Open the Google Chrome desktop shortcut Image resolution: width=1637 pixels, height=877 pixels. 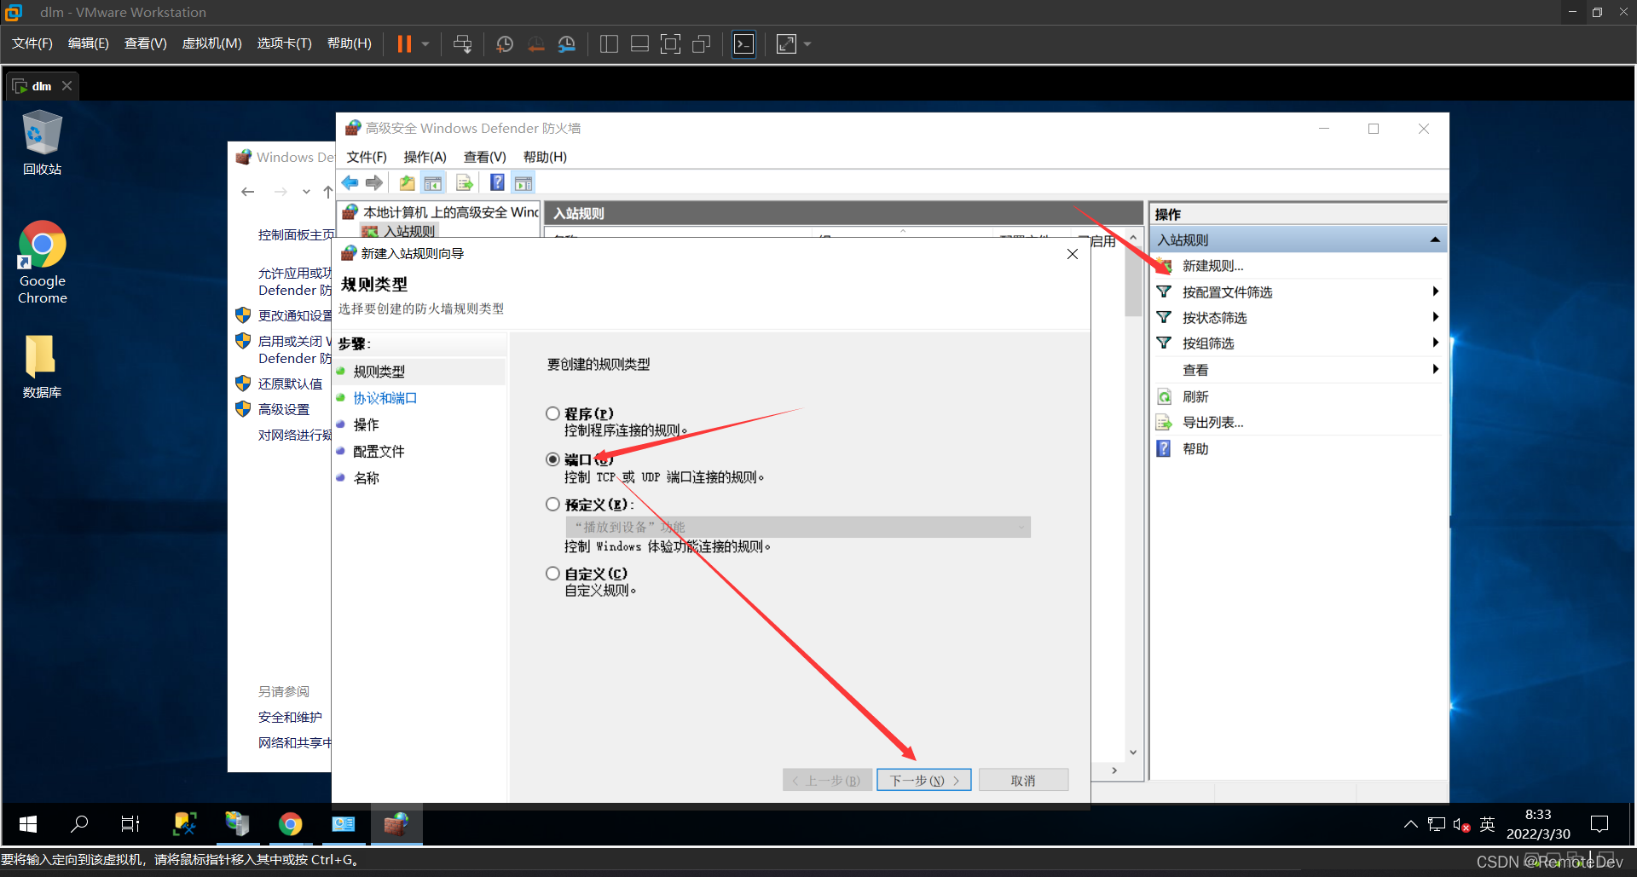pos(43,263)
